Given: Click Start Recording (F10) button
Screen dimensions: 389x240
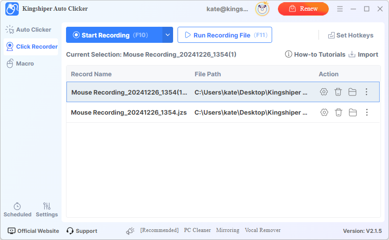Looking at the screenshot, I should [x=114, y=35].
